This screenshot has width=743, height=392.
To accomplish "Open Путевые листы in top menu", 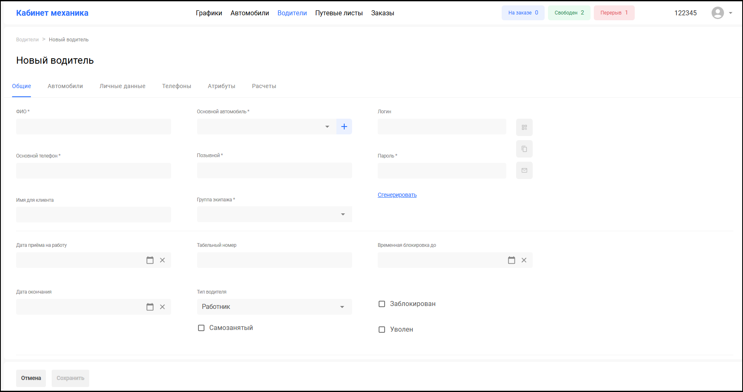I will click(x=339, y=13).
